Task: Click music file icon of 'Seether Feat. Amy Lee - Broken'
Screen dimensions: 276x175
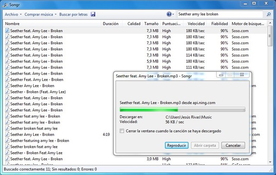Action: point(7,80)
